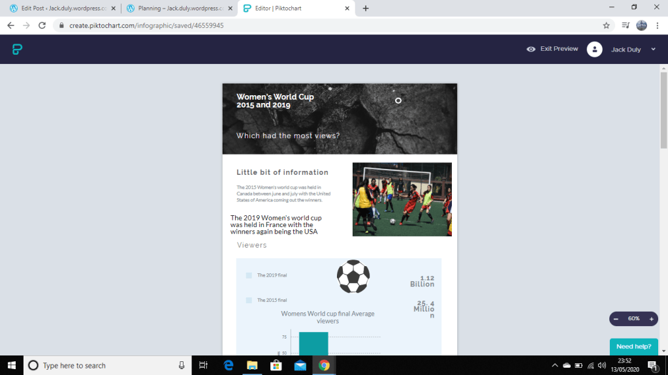
Task: Show hidden system tray icons
Action: click(x=554, y=365)
